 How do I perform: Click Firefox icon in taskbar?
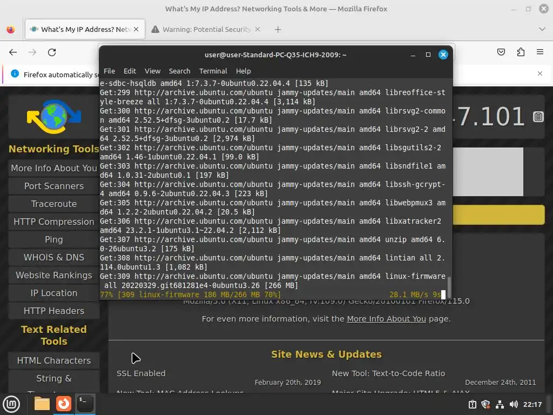pos(64,404)
